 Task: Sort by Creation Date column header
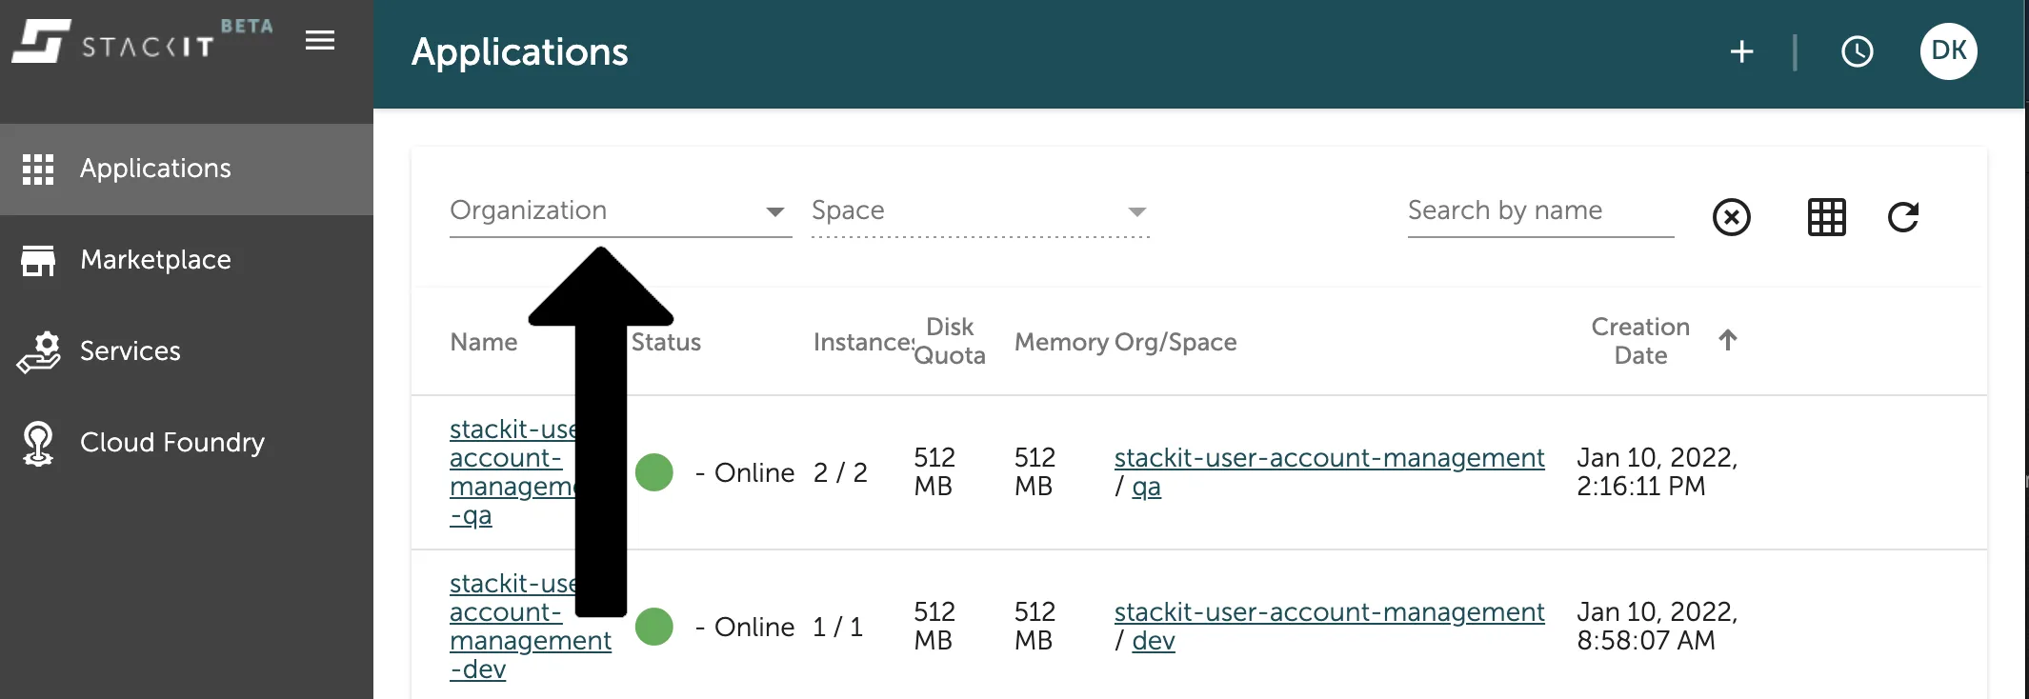tap(1640, 341)
